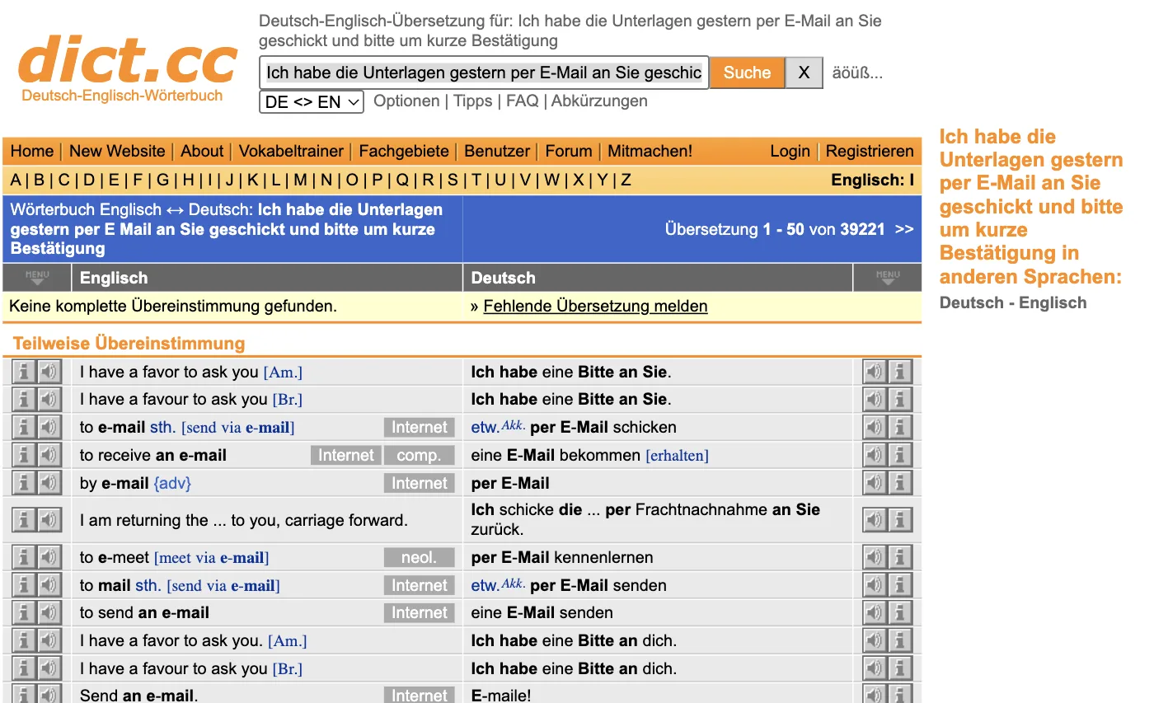Select letter M in alphabet index

[300, 180]
